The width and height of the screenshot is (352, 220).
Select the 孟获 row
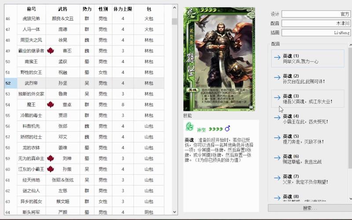tap(84, 62)
